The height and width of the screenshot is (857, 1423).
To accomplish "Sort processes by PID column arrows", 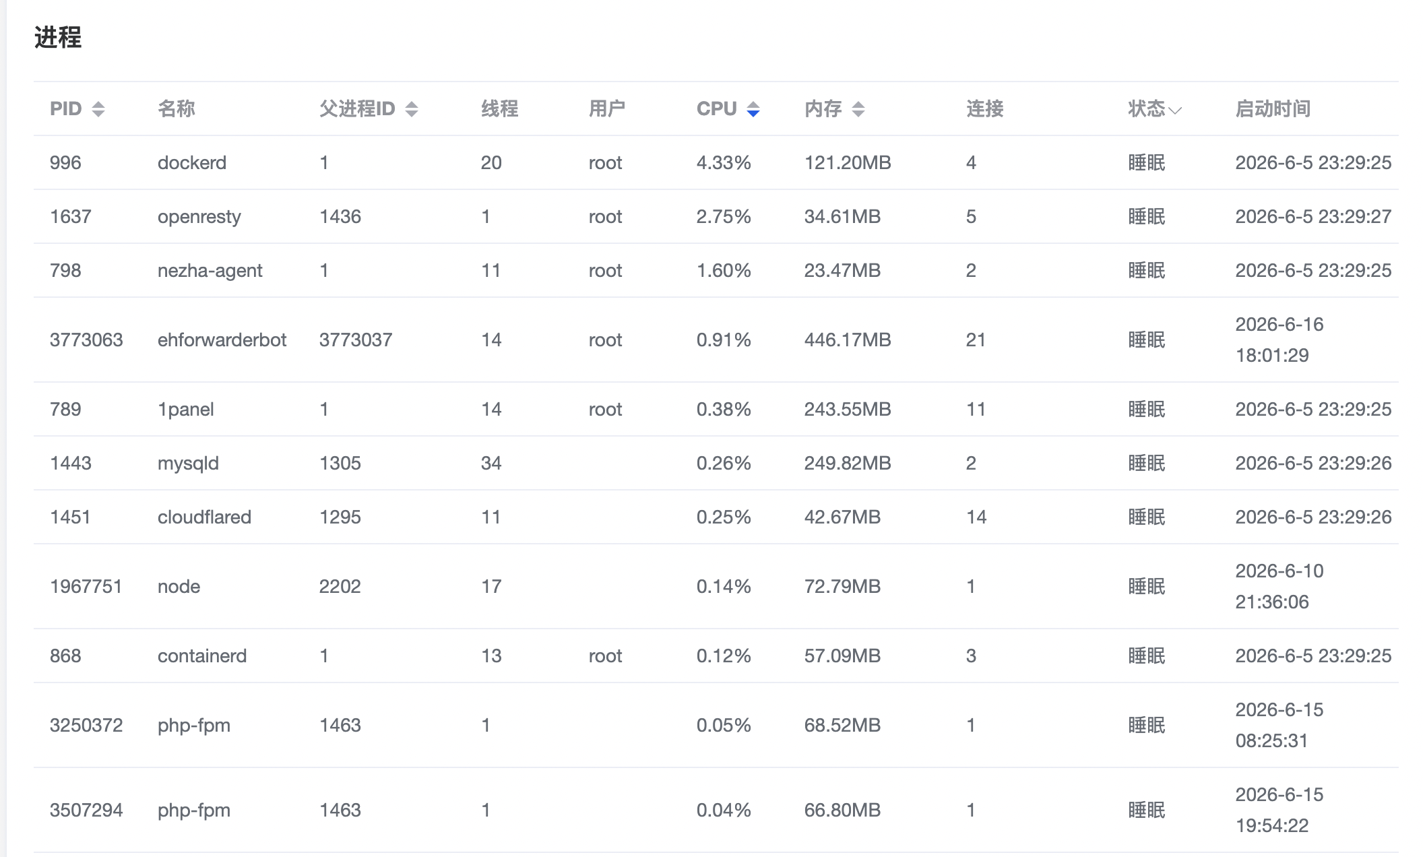I will 98,109.
